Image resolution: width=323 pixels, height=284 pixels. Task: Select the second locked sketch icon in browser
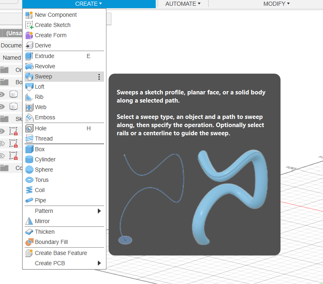pyautogui.click(x=14, y=143)
